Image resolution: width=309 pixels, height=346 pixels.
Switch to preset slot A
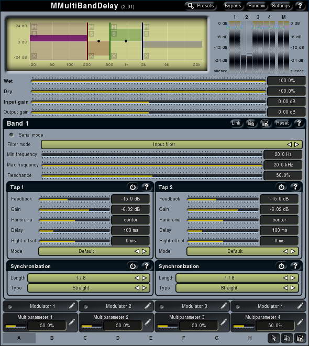coord(19,338)
